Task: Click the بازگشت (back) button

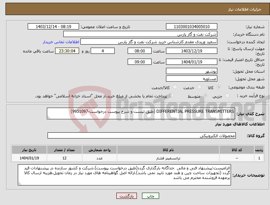Action: pos(127,196)
